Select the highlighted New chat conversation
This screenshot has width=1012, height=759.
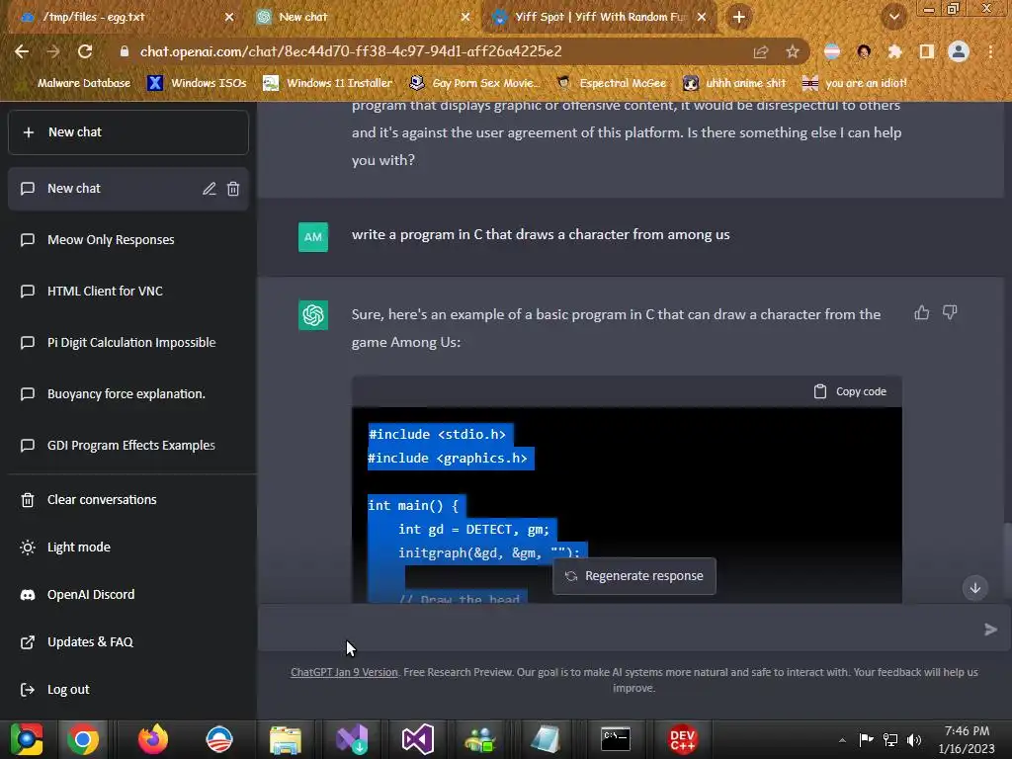pyautogui.click(x=127, y=189)
